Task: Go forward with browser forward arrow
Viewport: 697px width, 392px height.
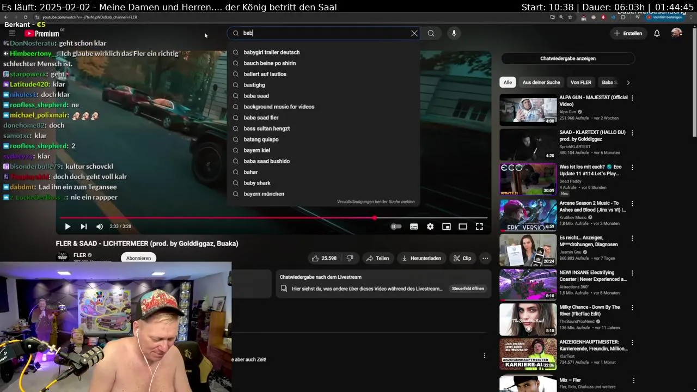Action: pyautogui.click(x=15, y=17)
